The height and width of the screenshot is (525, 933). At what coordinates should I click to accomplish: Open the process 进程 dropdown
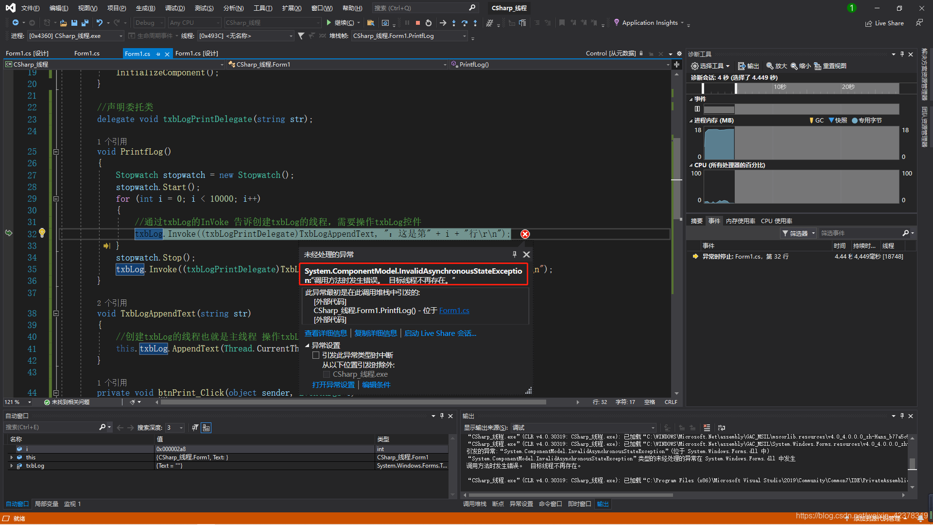121,36
